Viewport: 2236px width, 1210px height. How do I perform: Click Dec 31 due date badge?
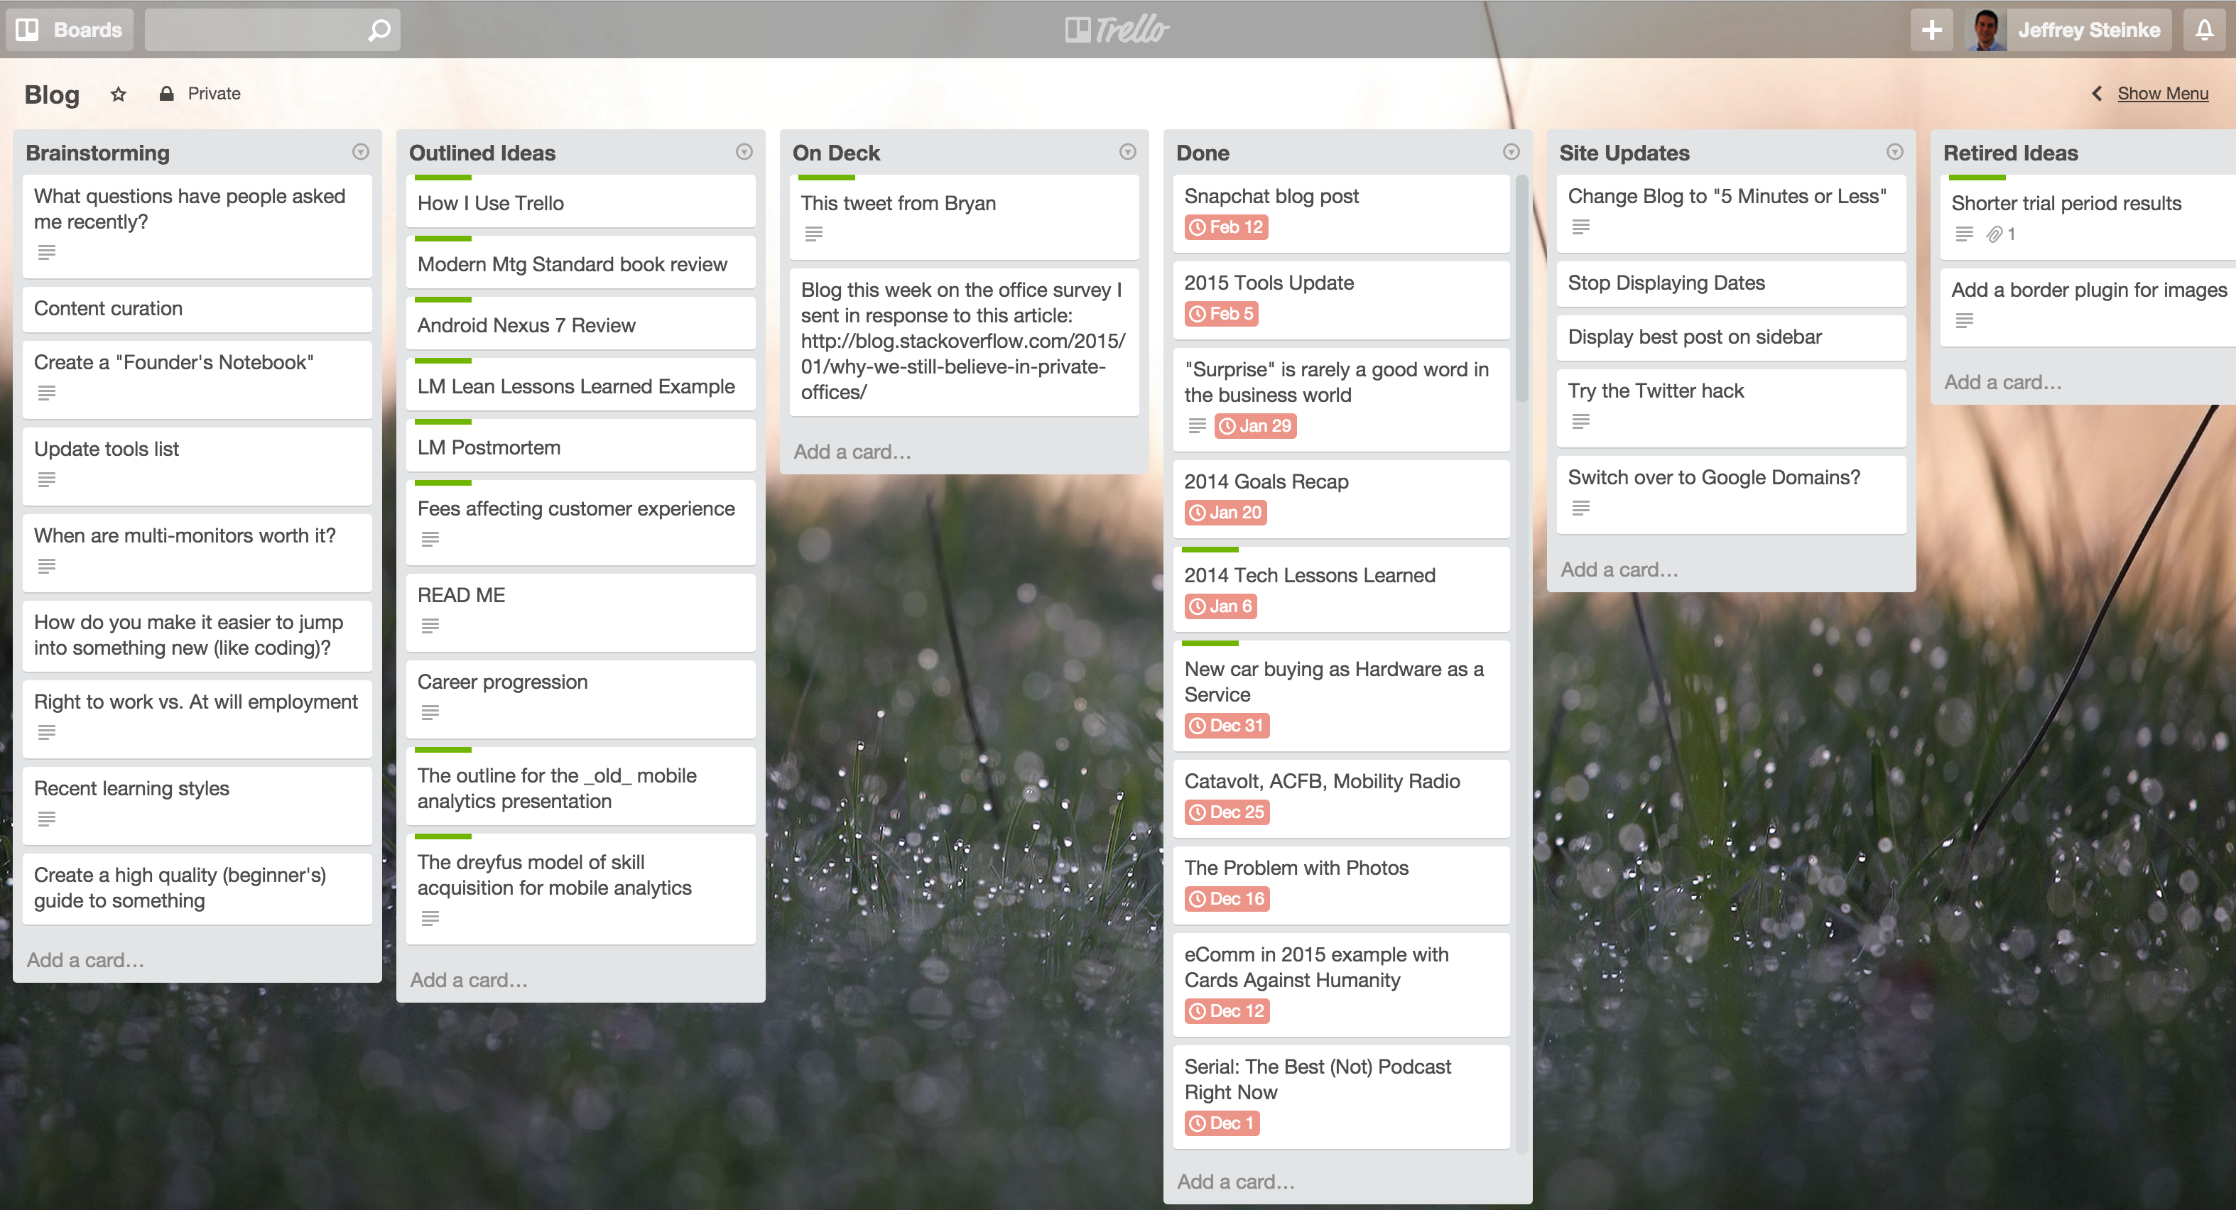click(1227, 726)
